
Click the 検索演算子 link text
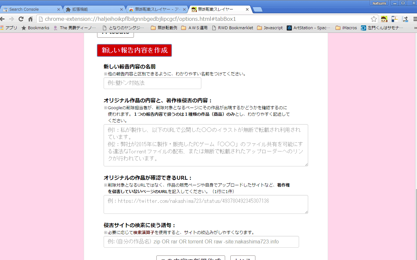click(x=144, y=233)
